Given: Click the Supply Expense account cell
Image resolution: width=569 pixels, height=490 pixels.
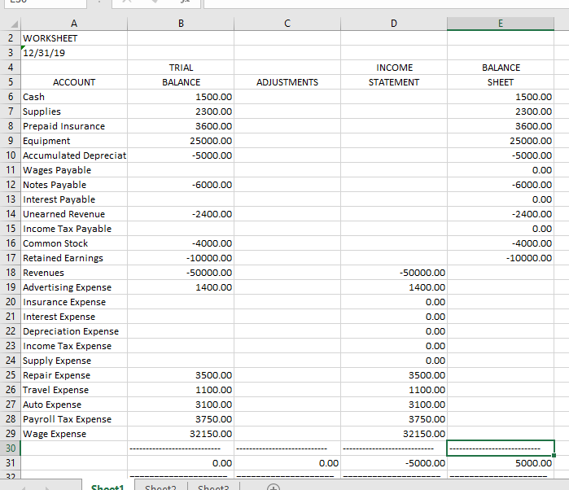Looking at the screenshot, I should pyautogui.click(x=74, y=361).
